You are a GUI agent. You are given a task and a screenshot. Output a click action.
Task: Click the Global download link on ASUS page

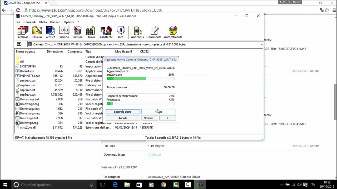pos(156,155)
